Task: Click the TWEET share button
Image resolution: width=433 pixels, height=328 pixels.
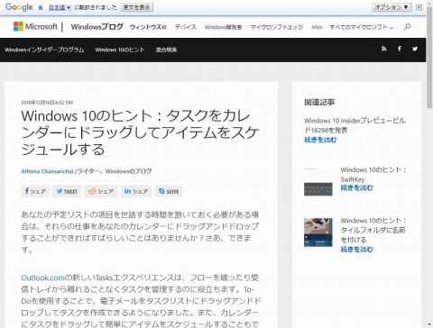Action: [x=67, y=191]
